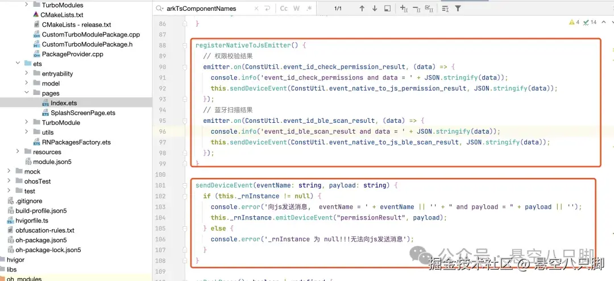Image resolution: width=614 pixels, height=281 pixels.
Task: Collapse the ets folder chevron
Action: point(18,64)
